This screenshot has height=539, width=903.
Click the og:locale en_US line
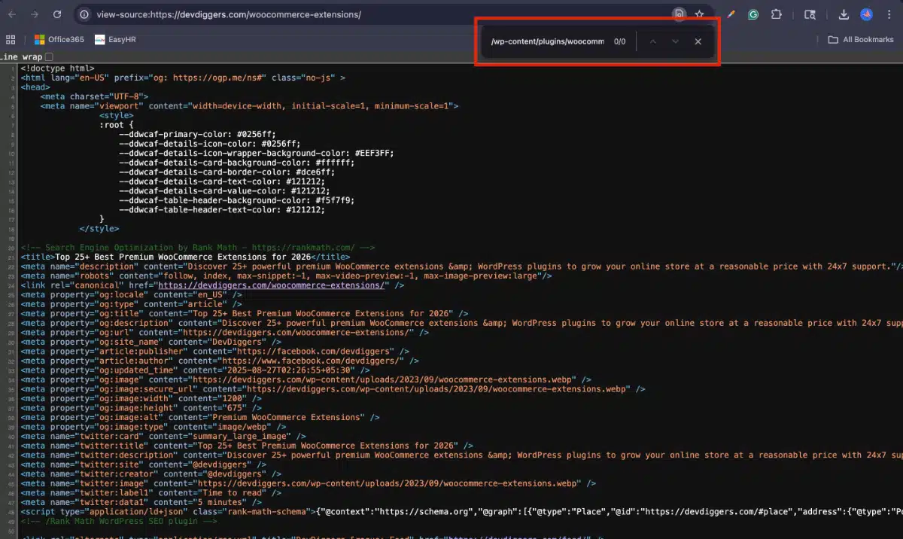[x=131, y=295]
